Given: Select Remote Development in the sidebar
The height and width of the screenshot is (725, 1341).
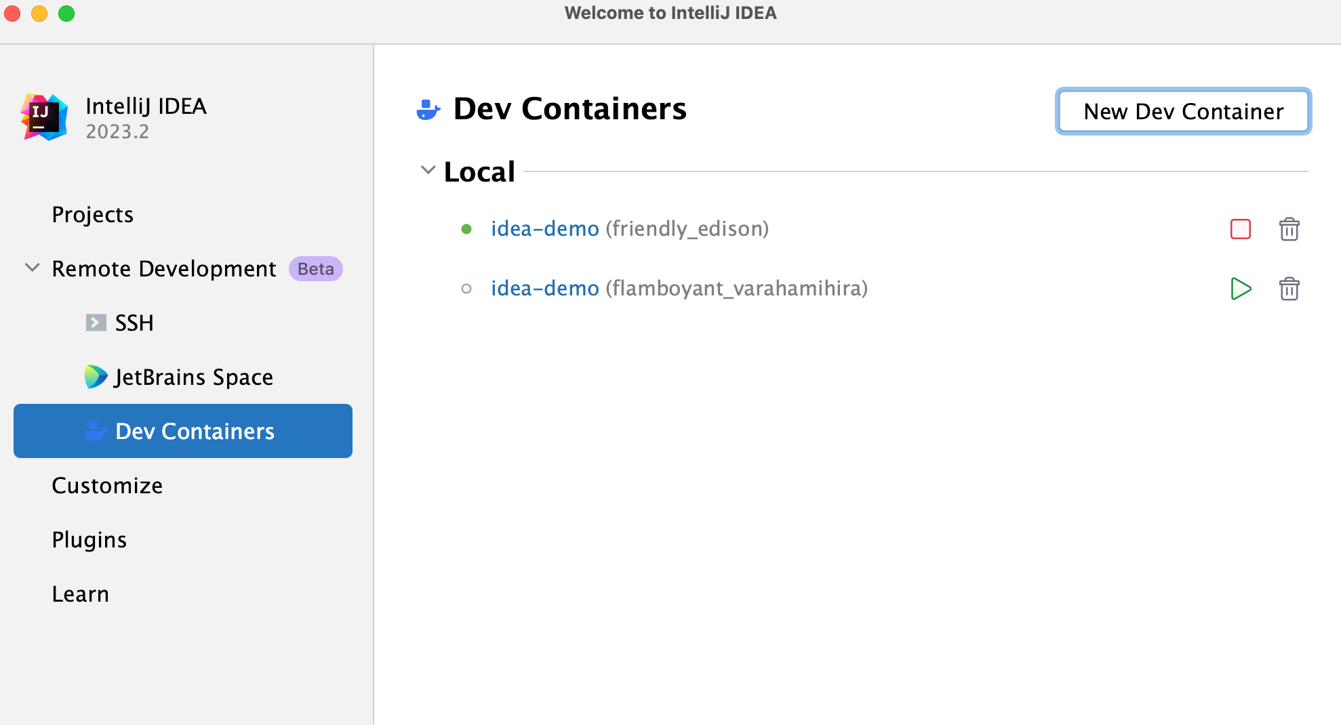Looking at the screenshot, I should [164, 268].
